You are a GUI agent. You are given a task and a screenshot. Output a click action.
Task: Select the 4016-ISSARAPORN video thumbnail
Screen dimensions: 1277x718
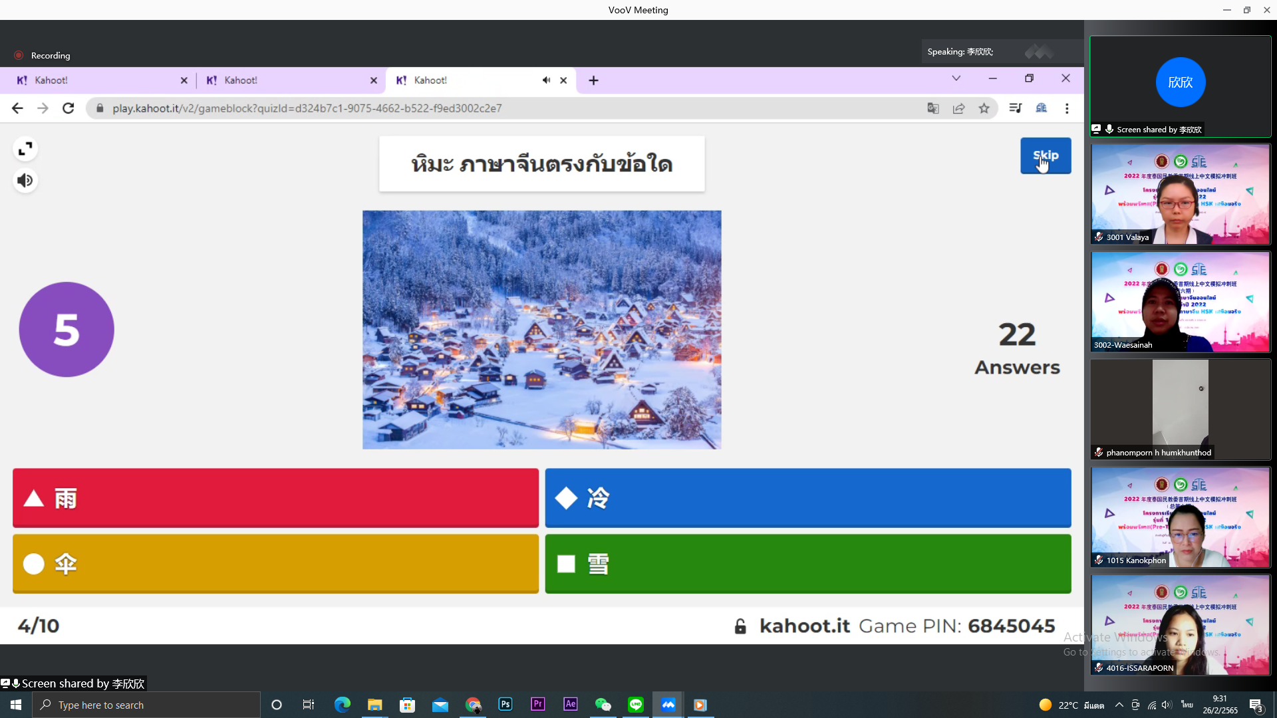click(1181, 625)
